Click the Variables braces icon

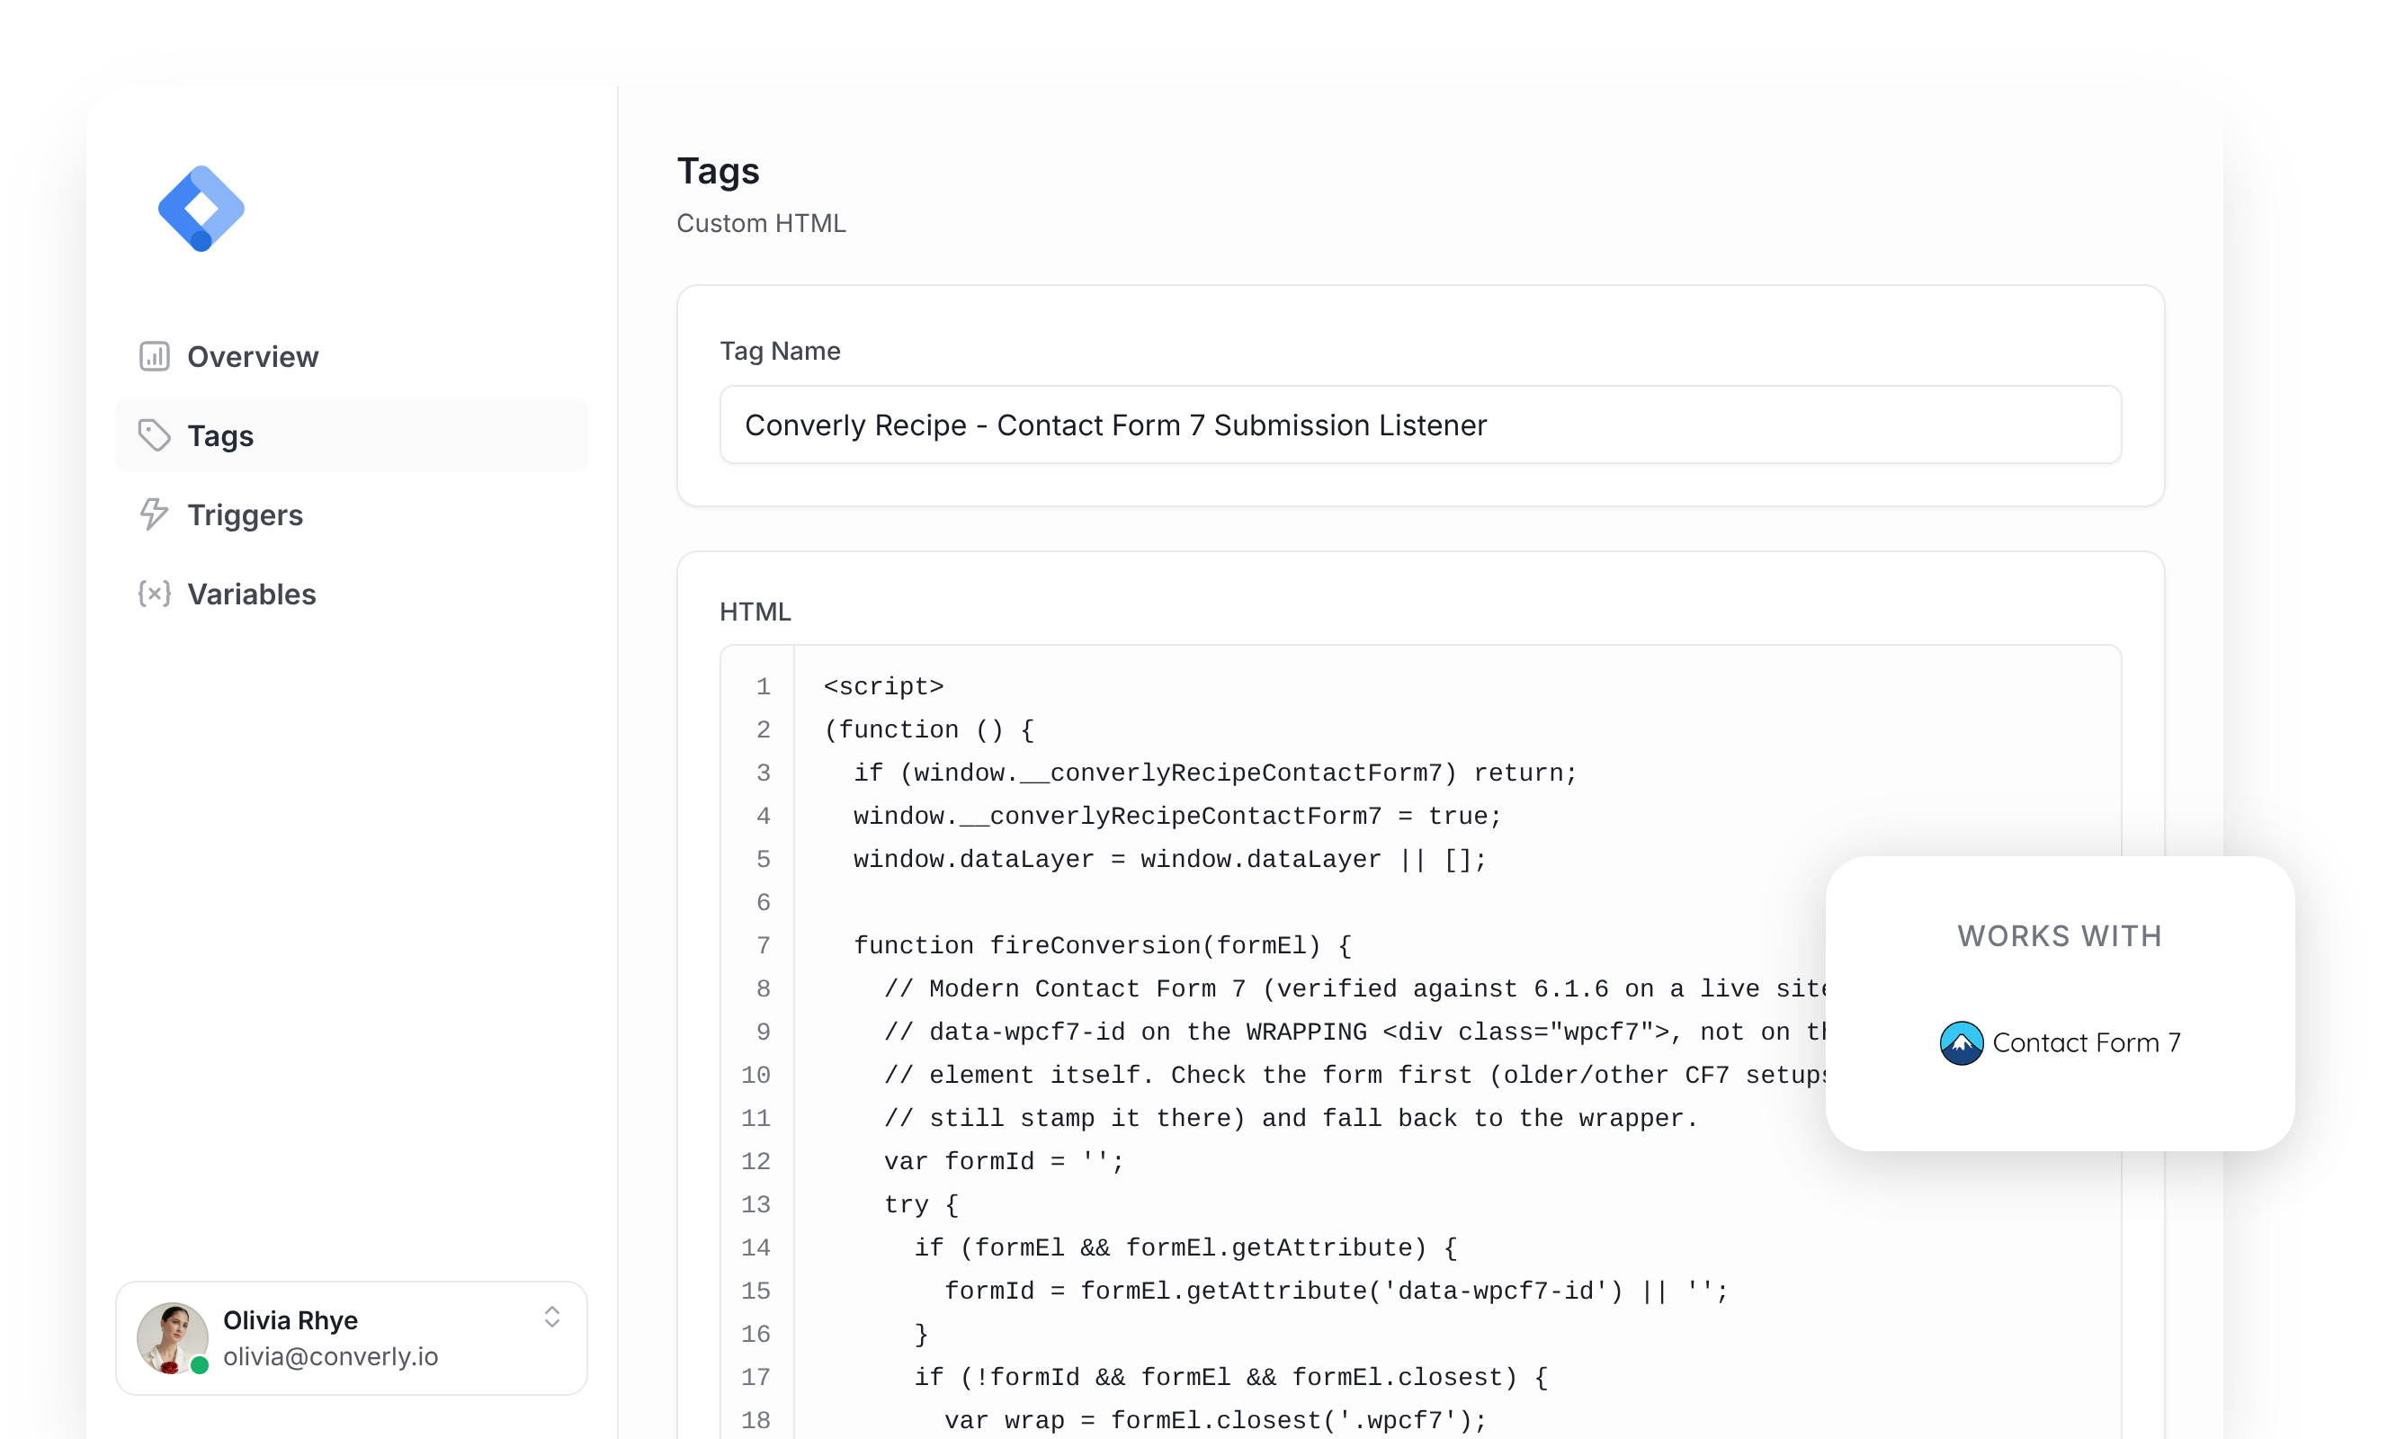pyautogui.click(x=154, y=594)
